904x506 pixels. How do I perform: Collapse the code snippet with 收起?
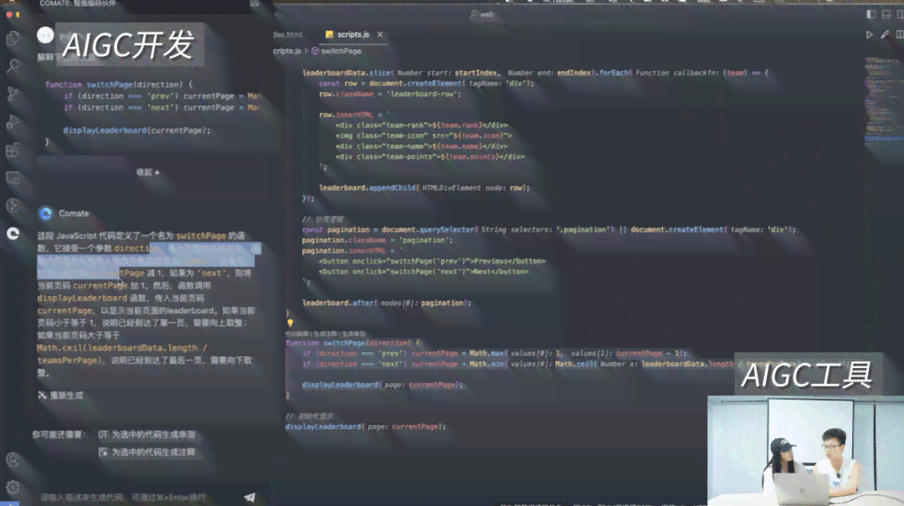point(147,171)
